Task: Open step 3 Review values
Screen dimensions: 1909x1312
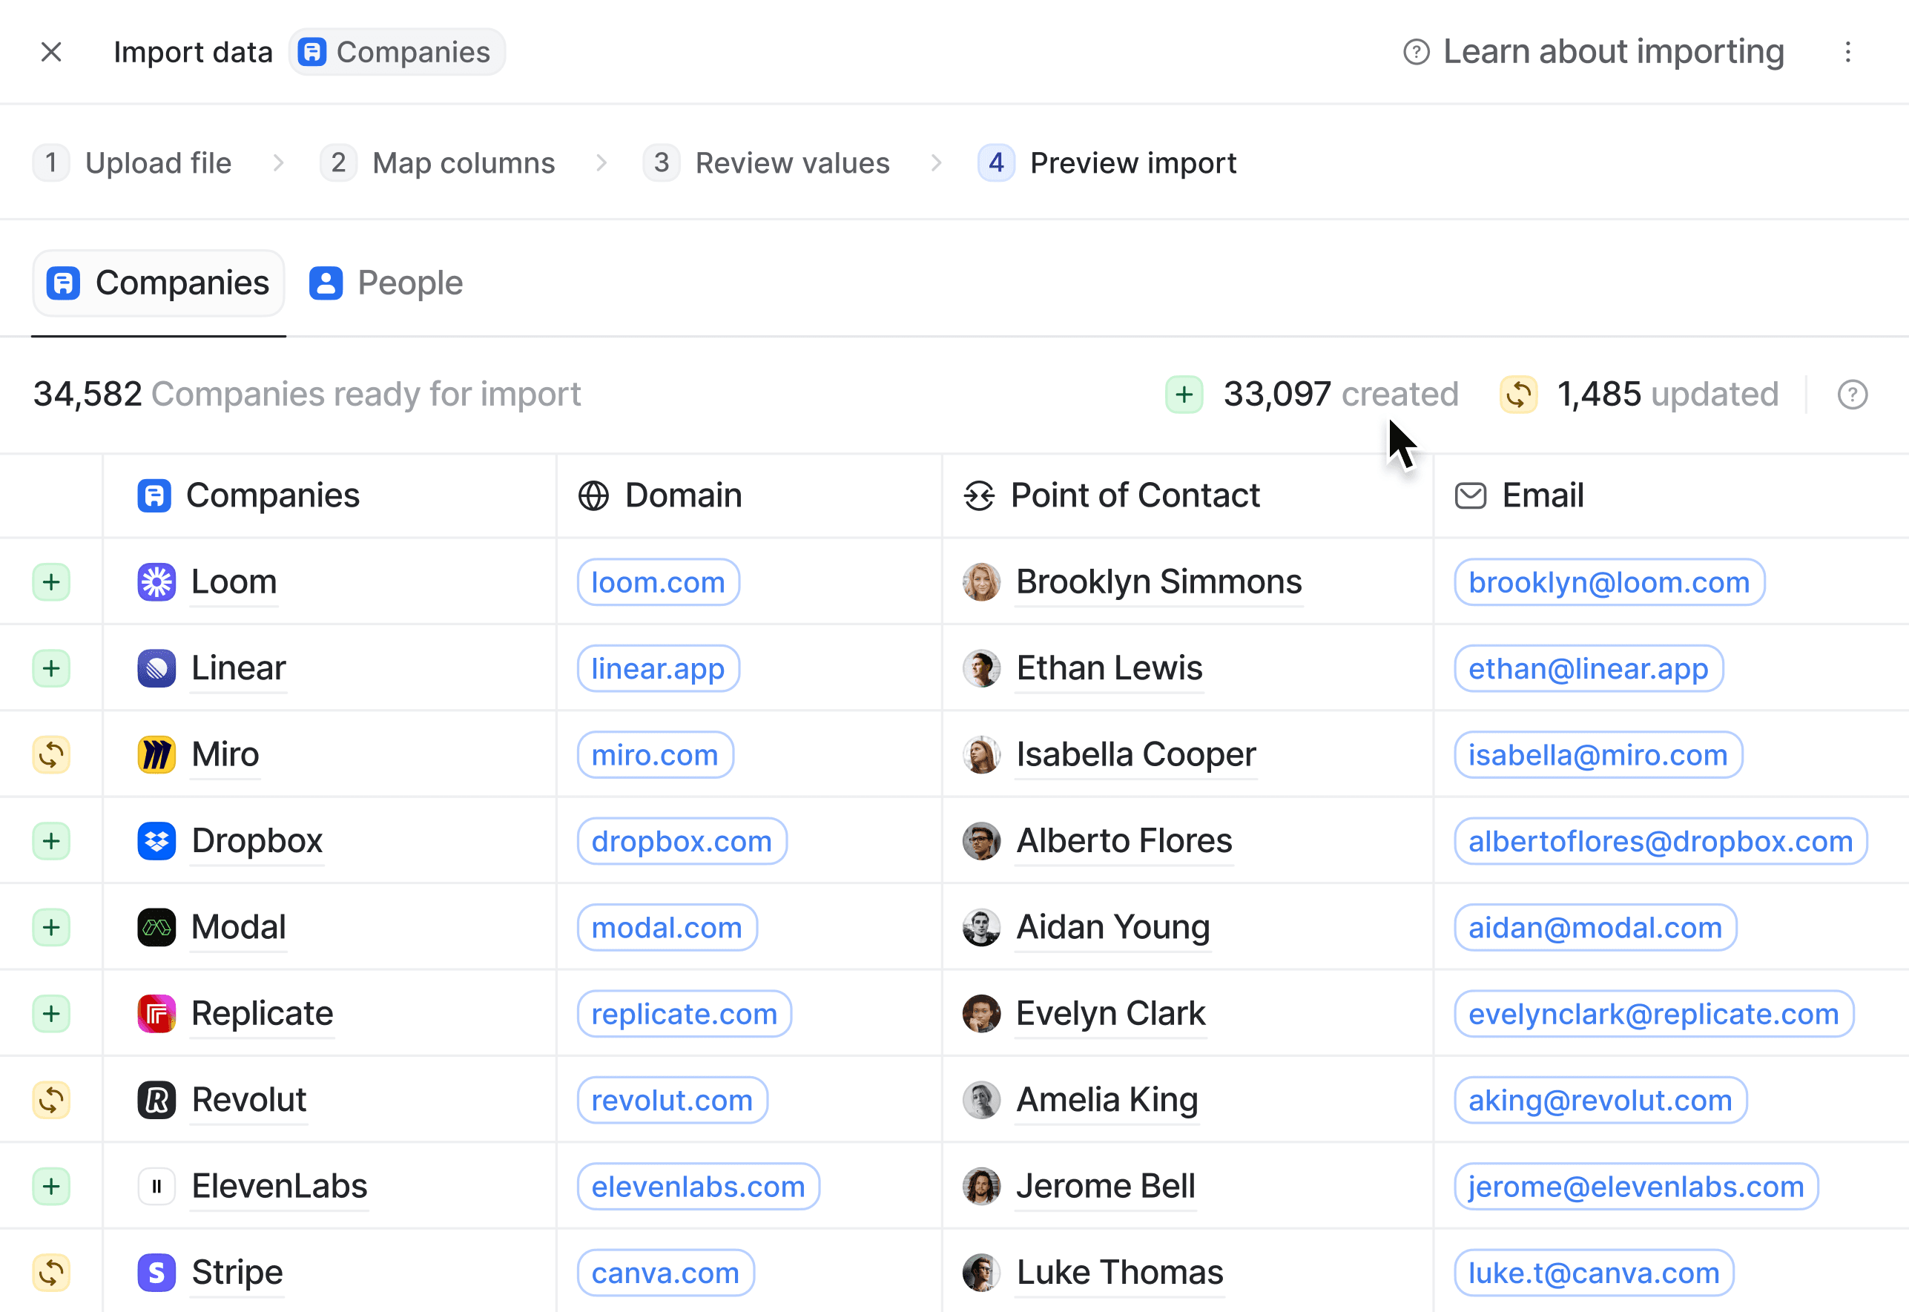Action: [x=767, y=162]
